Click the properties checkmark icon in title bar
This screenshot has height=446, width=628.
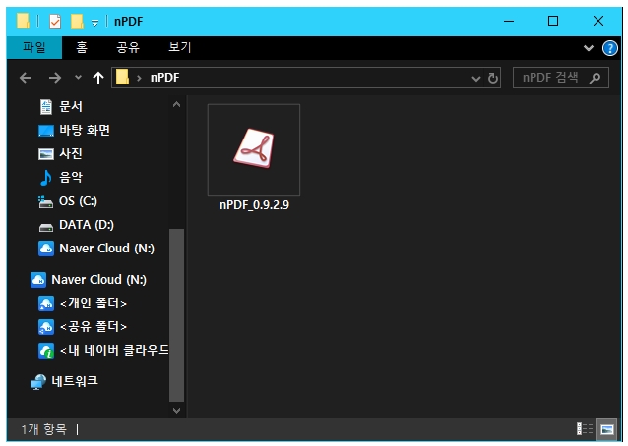click(x=55, y=22)
